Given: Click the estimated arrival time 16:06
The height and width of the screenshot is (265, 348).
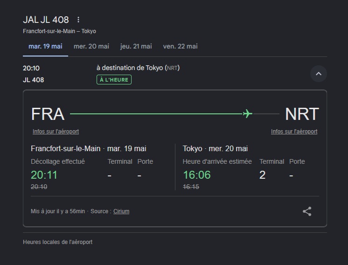Looking at the screenshot, I should [x=197, y=175].
